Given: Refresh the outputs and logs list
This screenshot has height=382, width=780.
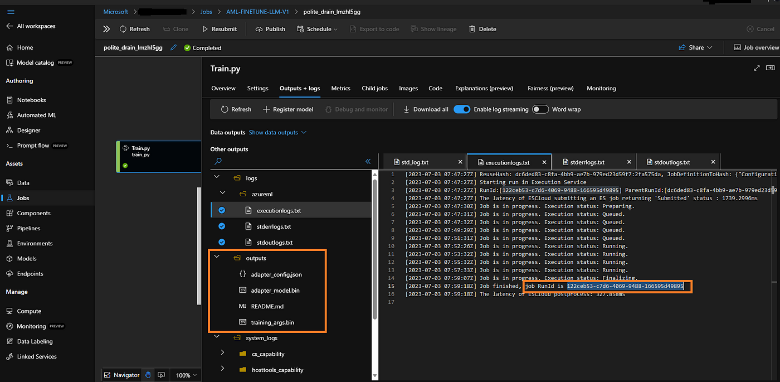Looking at the screenshot, I should coord(236,109).
